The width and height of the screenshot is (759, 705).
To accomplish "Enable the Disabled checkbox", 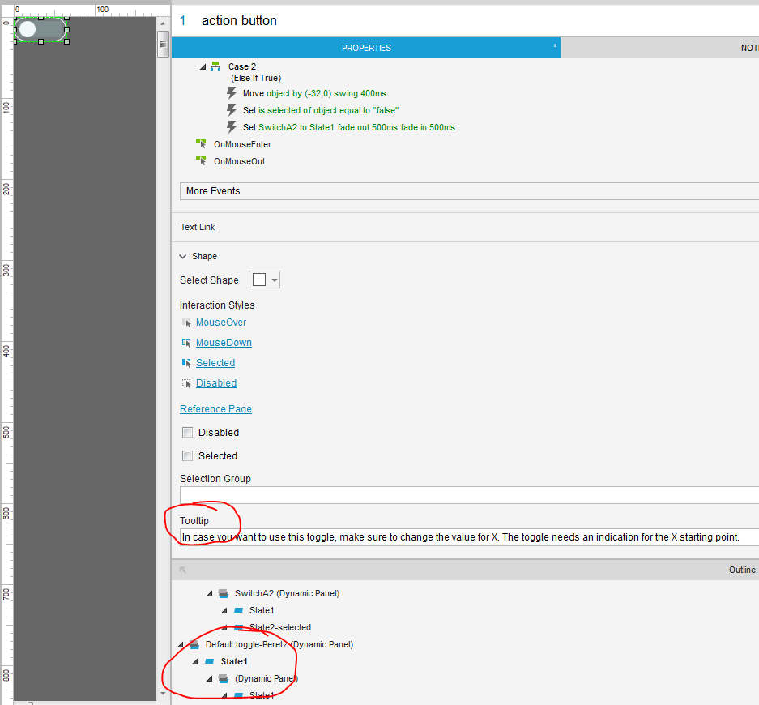I will 188,433.
